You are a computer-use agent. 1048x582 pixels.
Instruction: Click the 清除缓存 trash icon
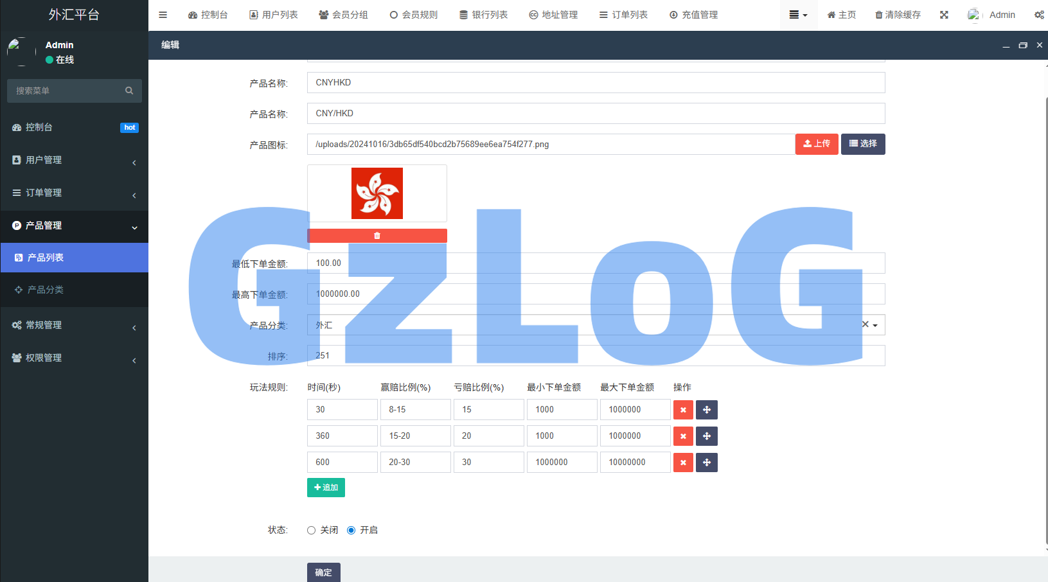(897, 14)
